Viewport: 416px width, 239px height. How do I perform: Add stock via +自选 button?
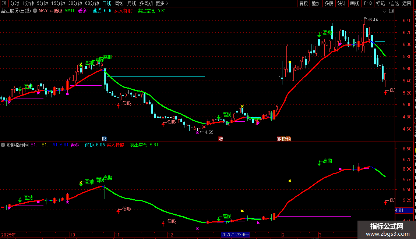point(394,3)
